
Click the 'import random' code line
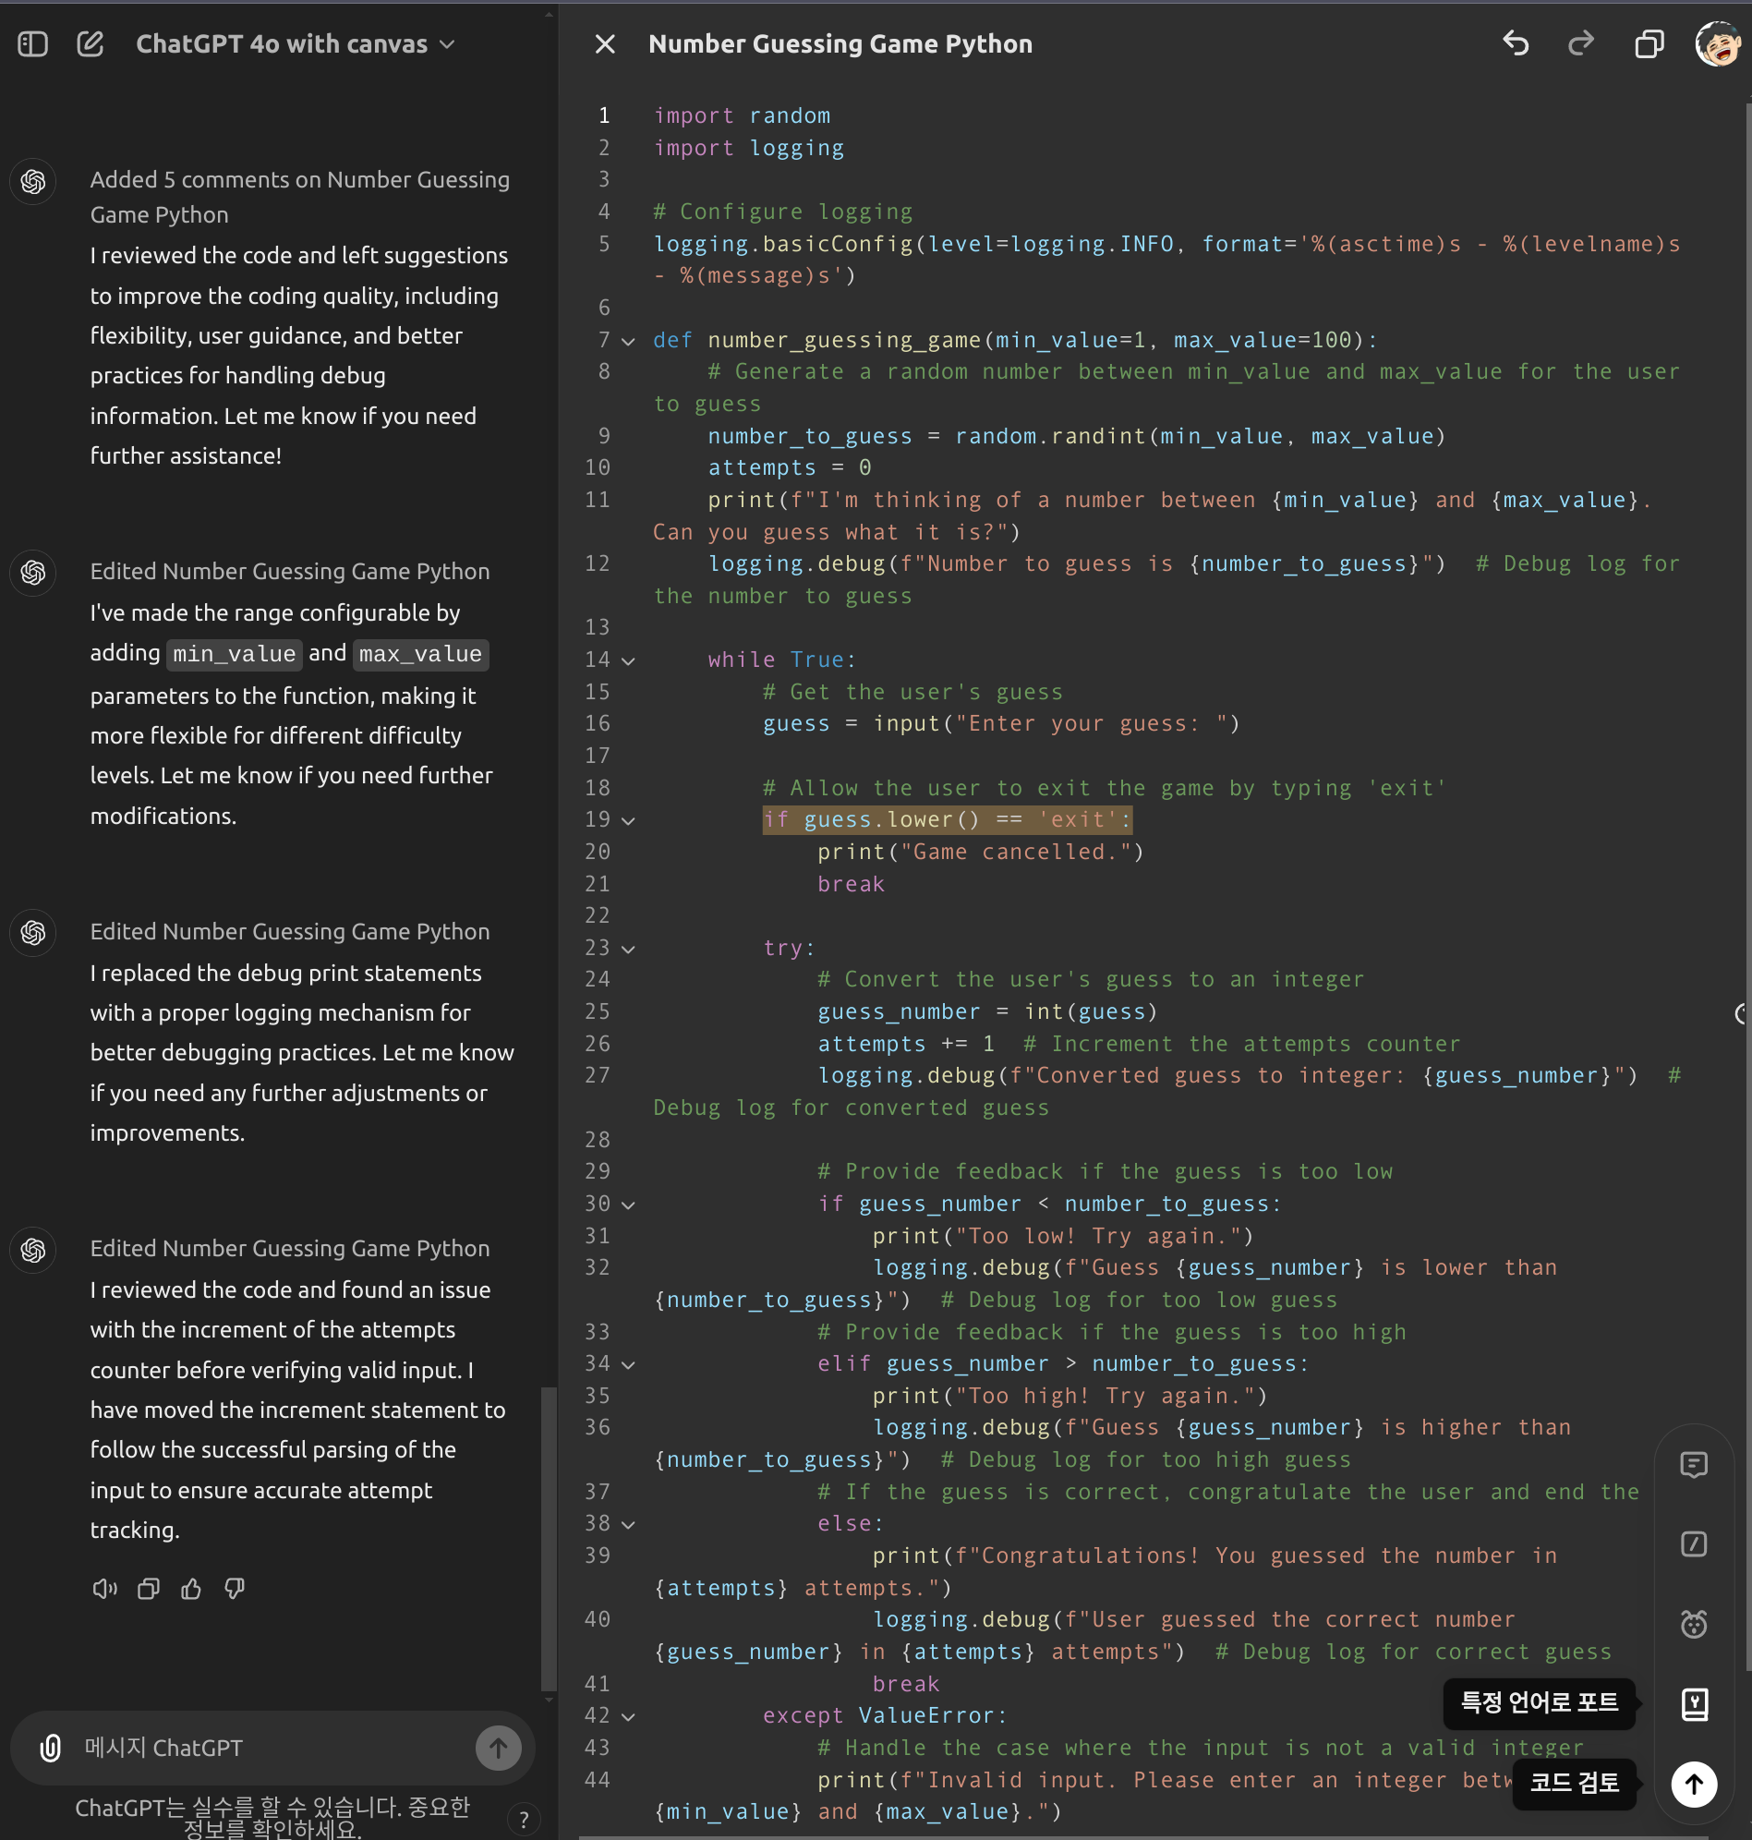pyautogui.click(x=742, y=115)
